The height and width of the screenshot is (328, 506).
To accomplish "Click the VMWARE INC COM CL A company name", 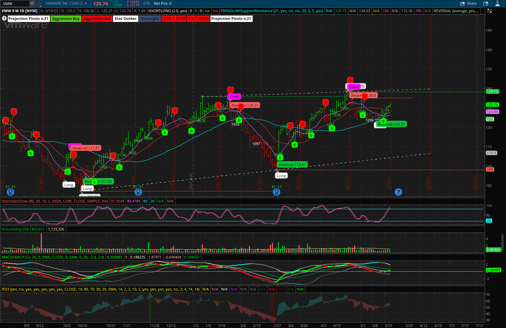I will click(66, 3).
